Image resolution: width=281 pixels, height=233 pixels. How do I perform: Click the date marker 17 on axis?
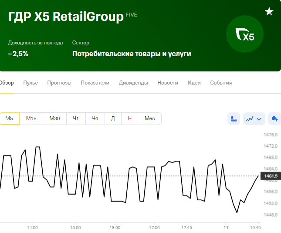point(226,228)
